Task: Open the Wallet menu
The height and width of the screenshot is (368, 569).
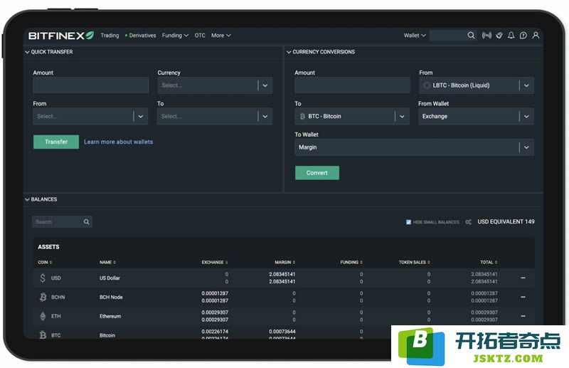Action: pyautogui.click(x=415, y=36)
